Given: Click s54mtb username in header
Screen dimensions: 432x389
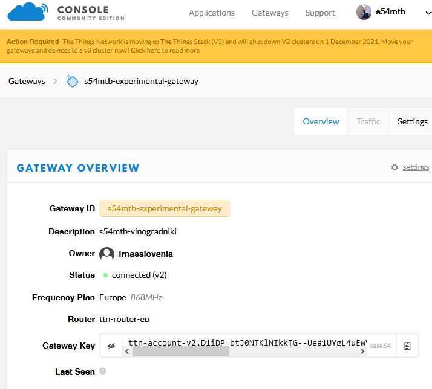Looking at the screenshot, I should 390,12.
